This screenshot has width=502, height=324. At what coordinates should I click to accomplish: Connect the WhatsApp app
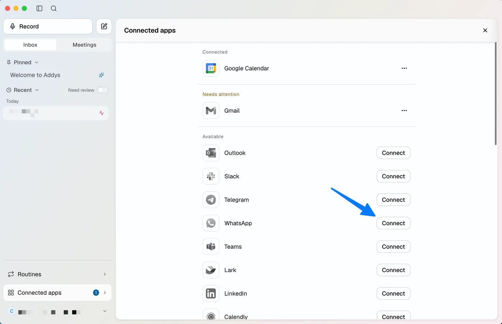point(393,223)
